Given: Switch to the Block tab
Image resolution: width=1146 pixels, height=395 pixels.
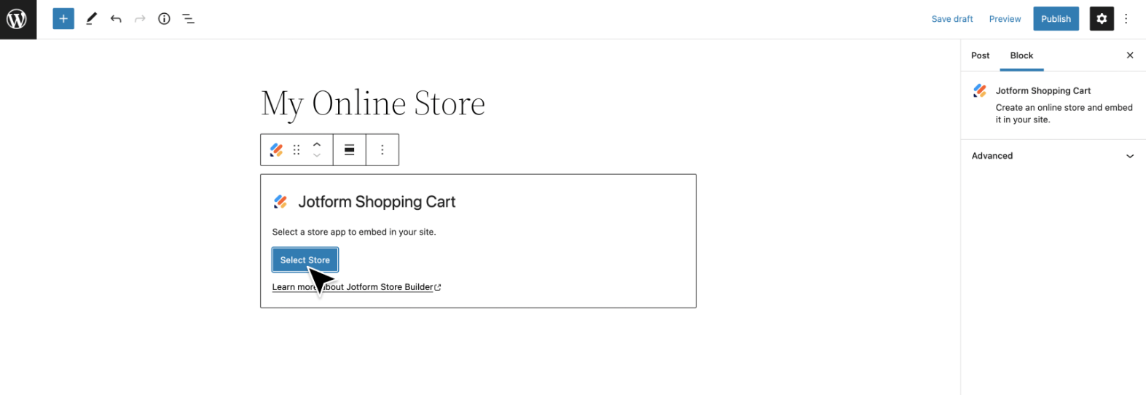Looking at the screenshot, I should 1021,55.
